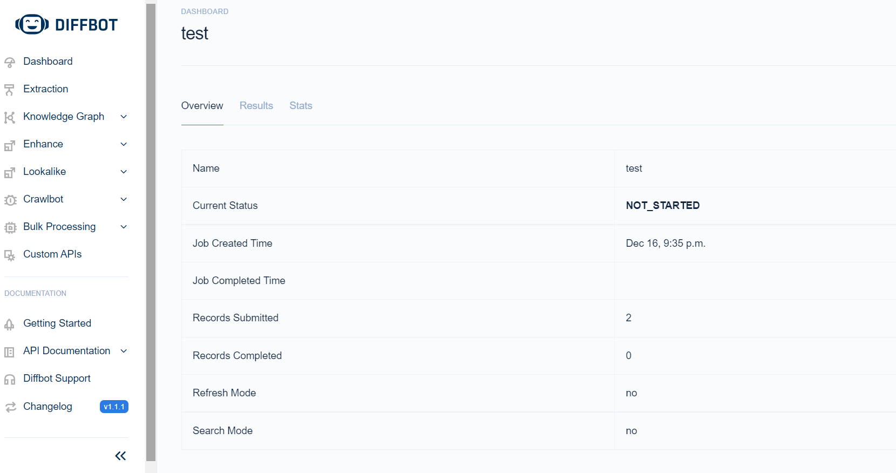The width and height of the screenshot is (896, 473).
Task: Click the Diffbot robot logo
Action: pos(32,24)
